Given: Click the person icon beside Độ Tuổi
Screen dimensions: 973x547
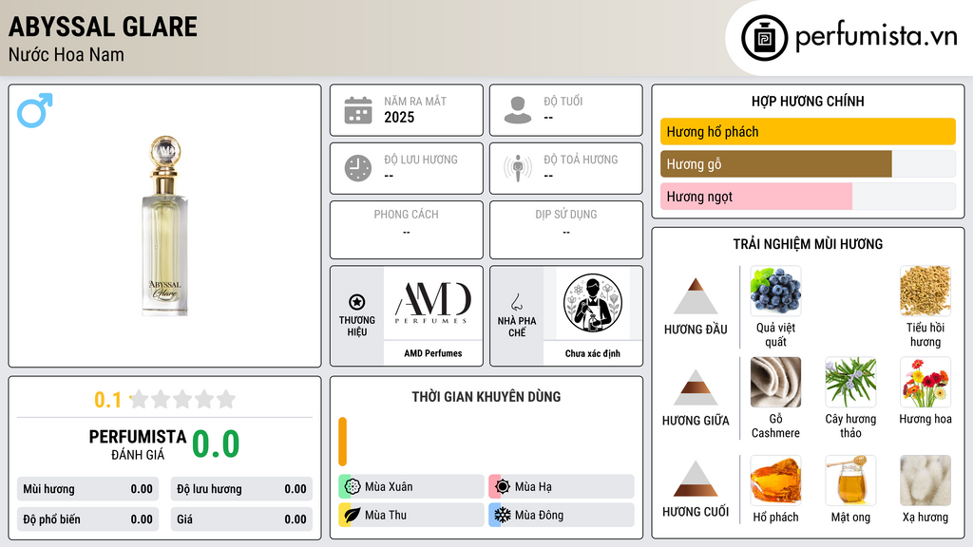Looking at the screenshot, I should pyautogui.click(x=518, y=110).
